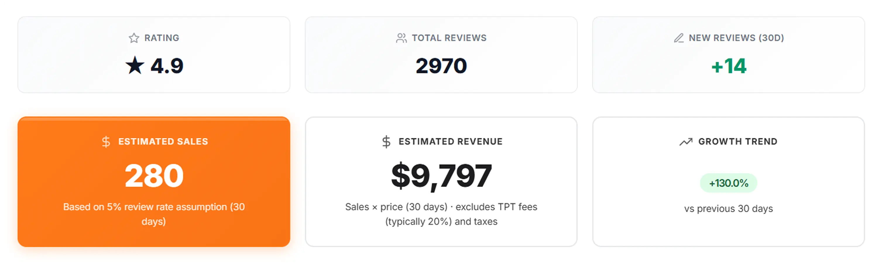Image resolution: width=882 pixels, height=264 pixels.
Task: Select the RATING card header label
Action: pos(162,38)
